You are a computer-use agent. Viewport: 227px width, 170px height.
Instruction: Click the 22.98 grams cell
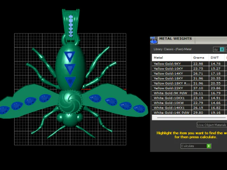click(200, 64)
